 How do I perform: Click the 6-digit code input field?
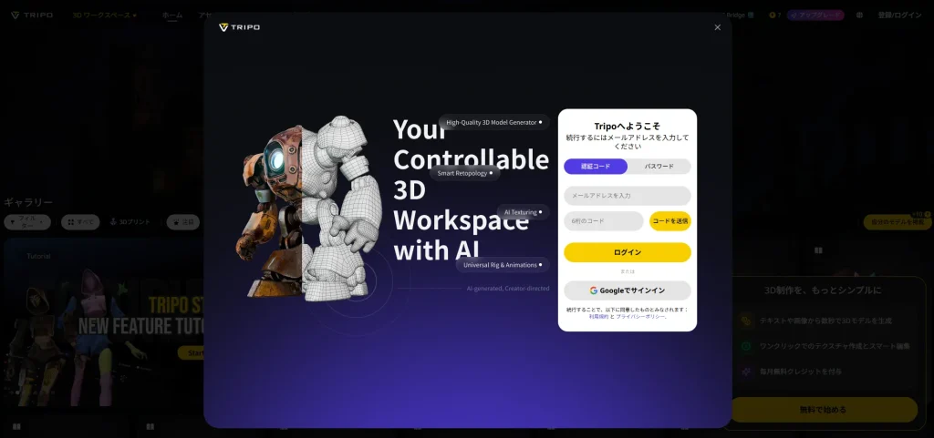pyautogui.click(x=603, y=221)
